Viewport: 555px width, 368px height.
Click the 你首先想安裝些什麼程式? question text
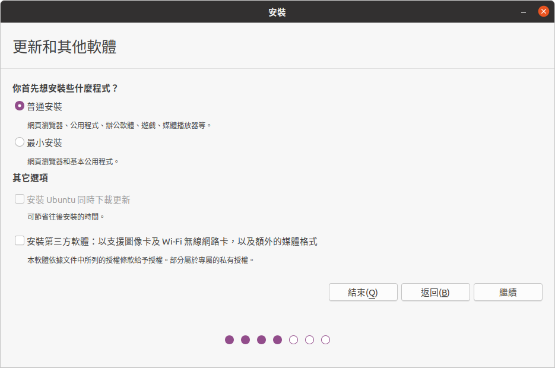click(x=65, y=88)
